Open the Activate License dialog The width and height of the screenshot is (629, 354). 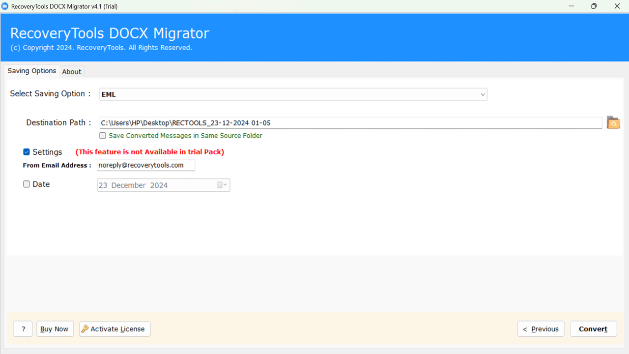115,329
